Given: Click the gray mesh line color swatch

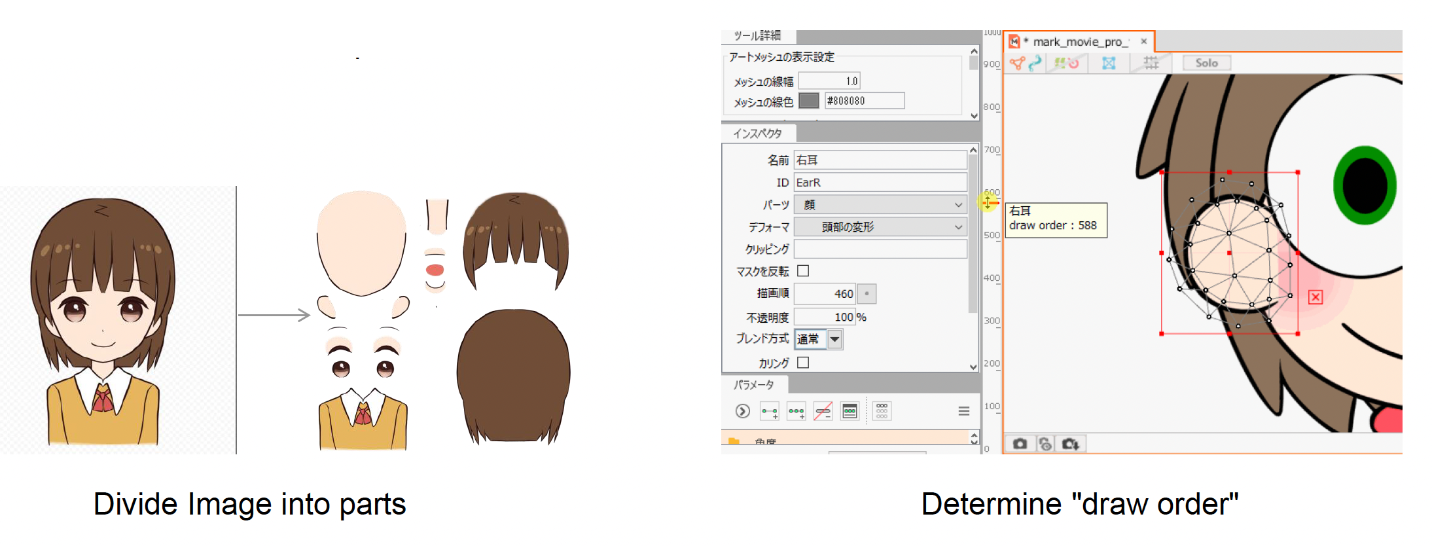Looking at the screenshot, I should click(x=809, y=101).
